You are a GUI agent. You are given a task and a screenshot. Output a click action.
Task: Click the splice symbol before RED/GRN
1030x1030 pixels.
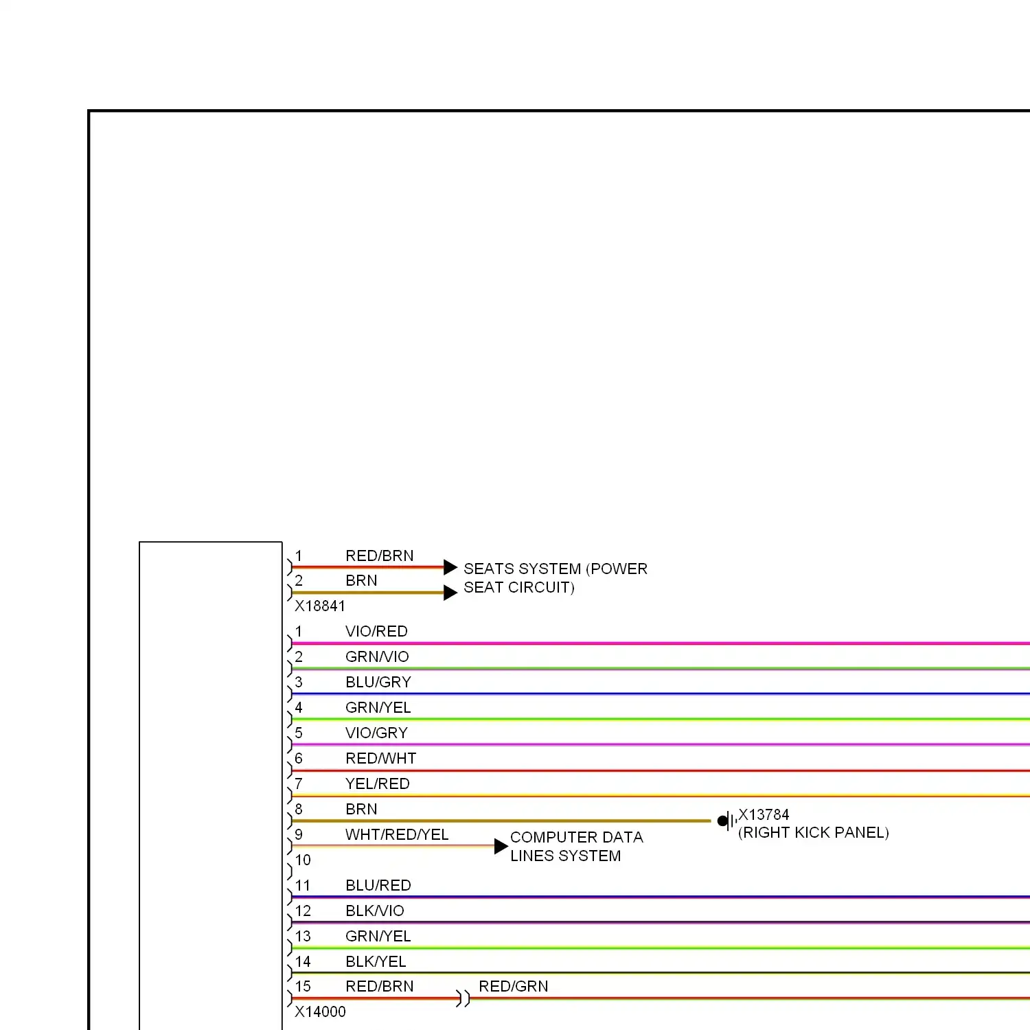coord(463,998)
